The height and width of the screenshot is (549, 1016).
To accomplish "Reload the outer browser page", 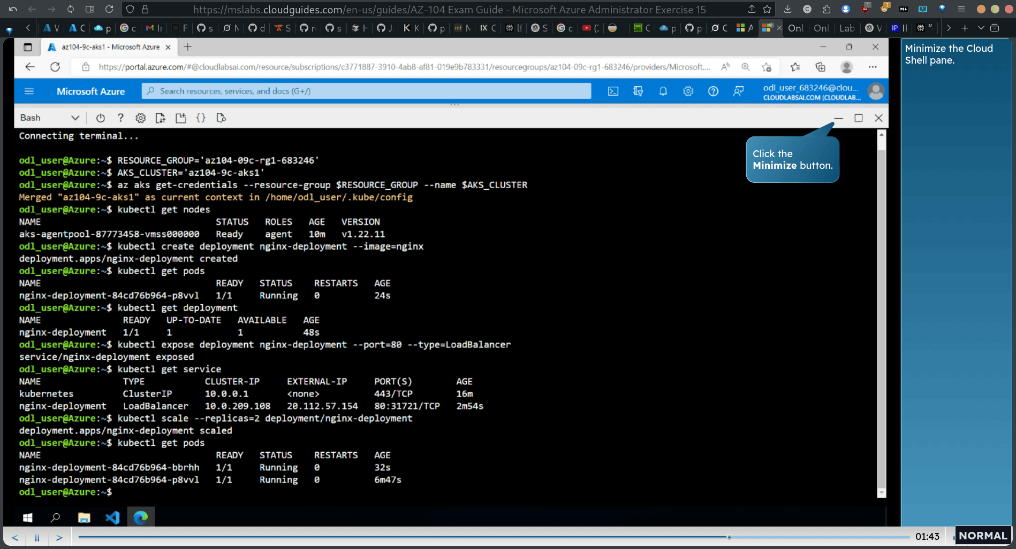I will (x=109, y=9).
